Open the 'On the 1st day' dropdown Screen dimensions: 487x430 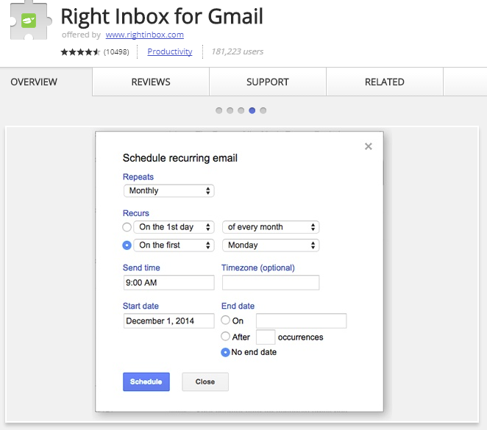click(x=174, y=227)
